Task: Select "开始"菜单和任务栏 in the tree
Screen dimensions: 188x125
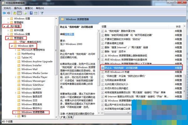Action: [30, 42]
